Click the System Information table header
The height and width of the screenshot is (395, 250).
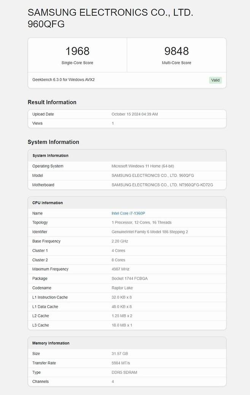(x=51, y=156)
